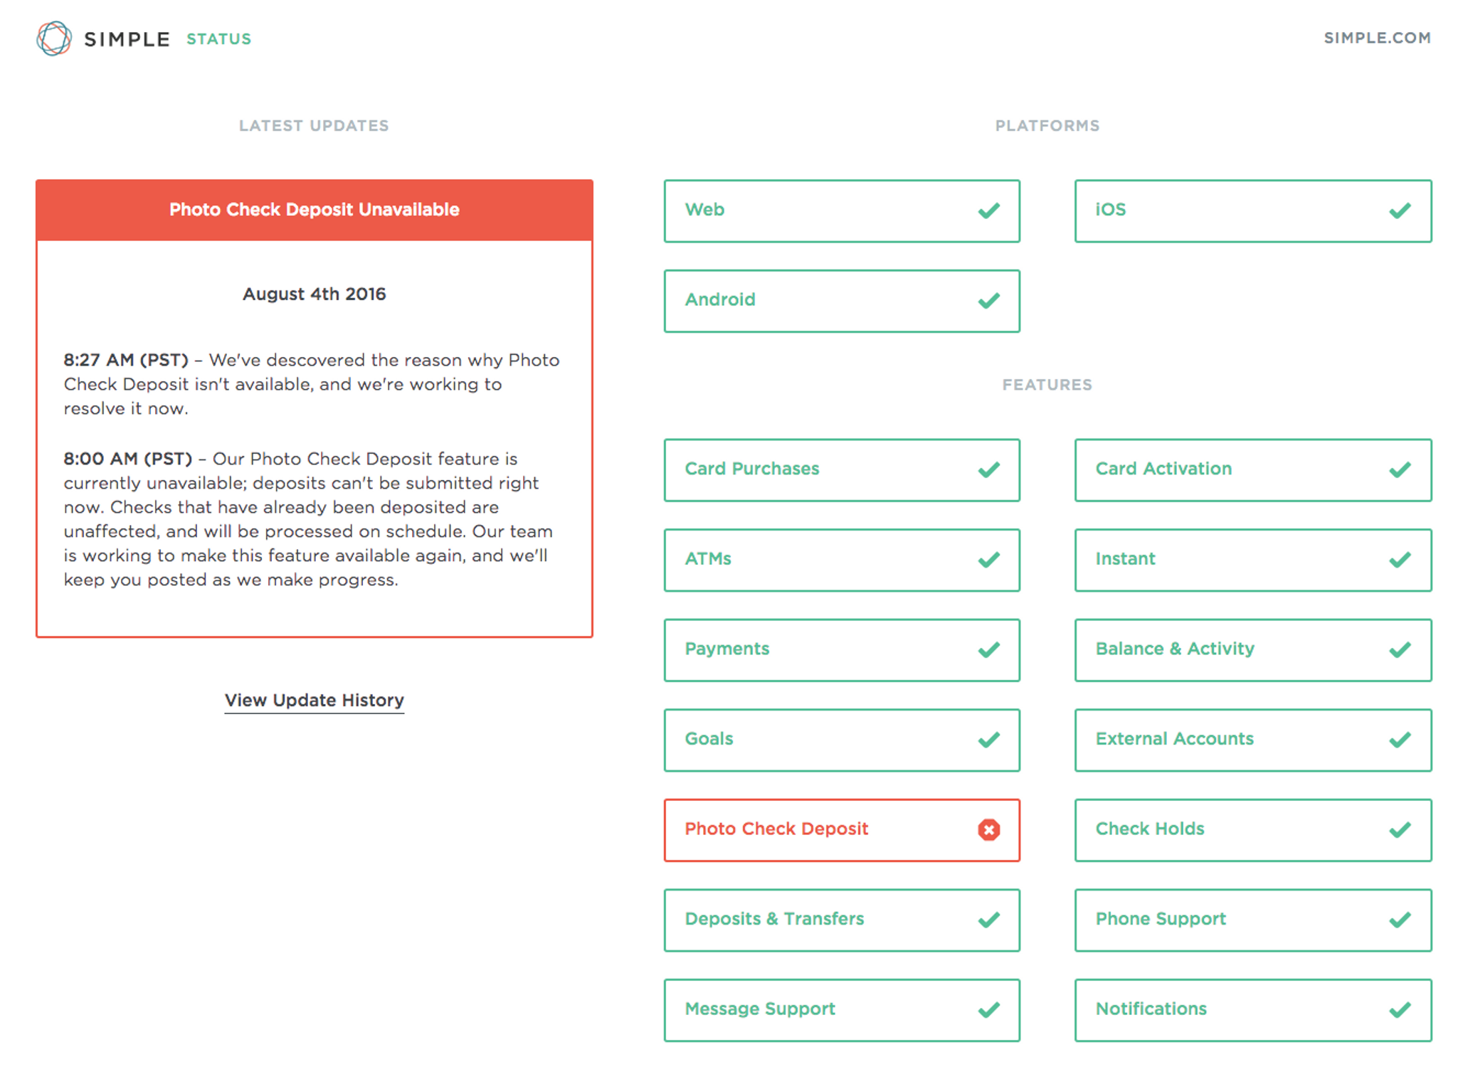
Task: Click the Instant feature status box
Action: coord(1252,560)
